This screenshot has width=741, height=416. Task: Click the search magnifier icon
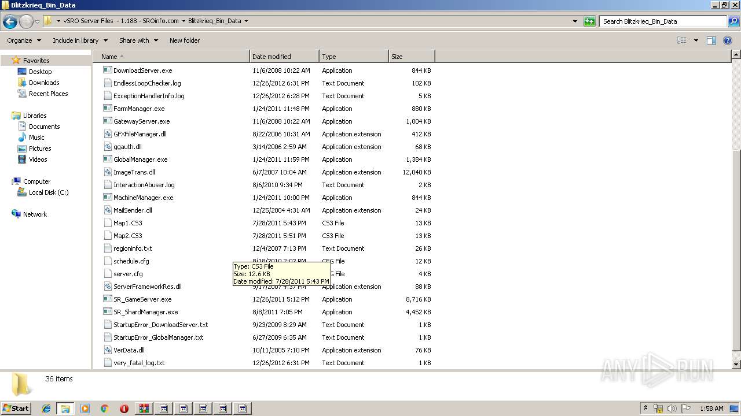tap(733, 21)
